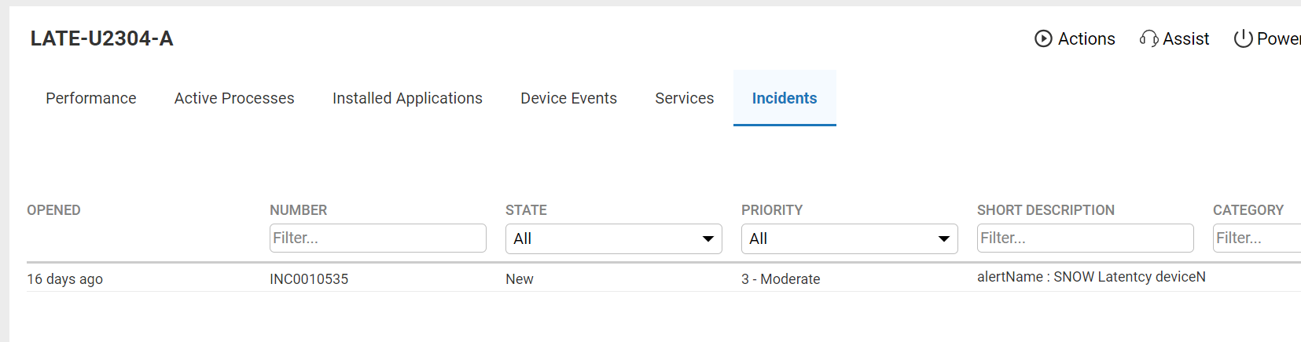Image resolution: width=1301 pixels, height=342 pixels.
Task: Go to the Device Events tab
Action: tap(568, 98)
